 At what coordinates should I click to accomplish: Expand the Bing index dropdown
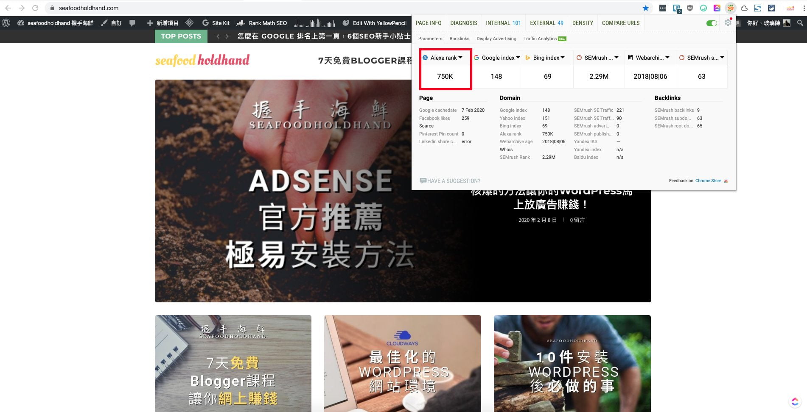(x=563, y=58)
